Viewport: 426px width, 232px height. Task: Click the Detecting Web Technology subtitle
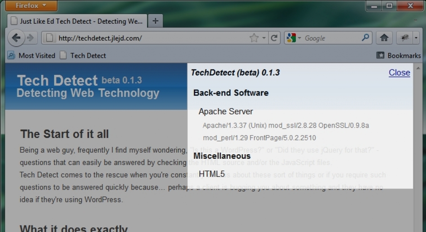coord(88,93)
